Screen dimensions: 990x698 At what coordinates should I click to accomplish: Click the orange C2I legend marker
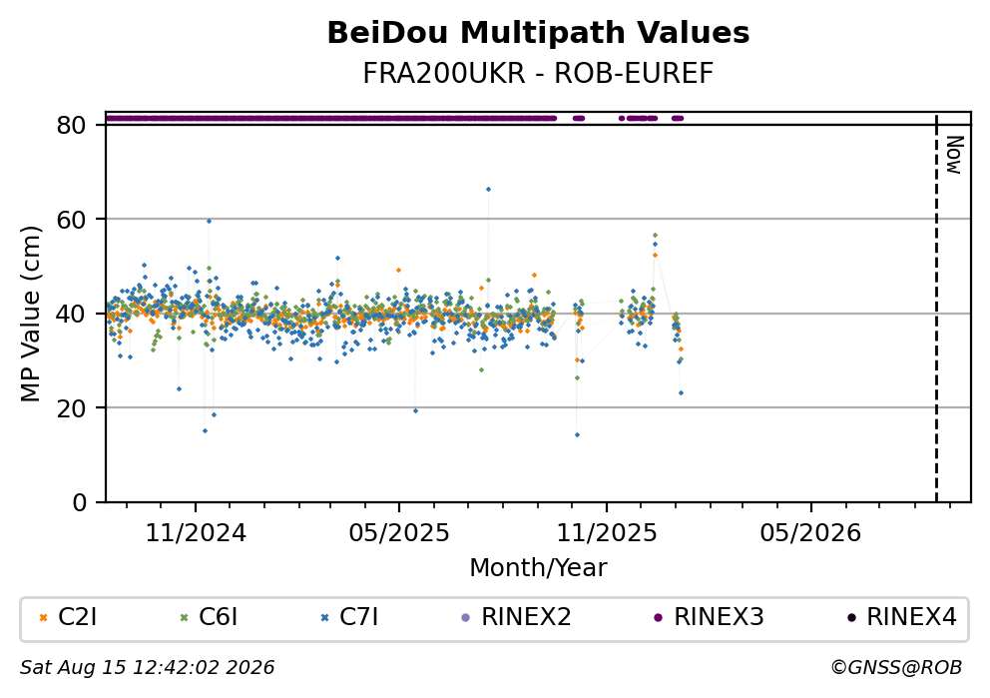[43, 618]
